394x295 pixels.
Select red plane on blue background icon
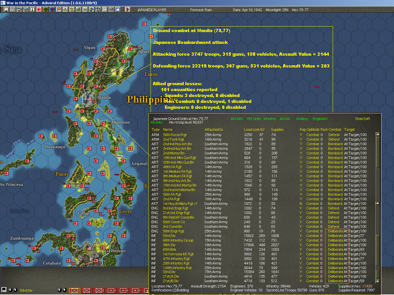tap(52, 10)
